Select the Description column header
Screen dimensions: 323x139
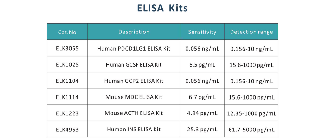coord(134,32)
